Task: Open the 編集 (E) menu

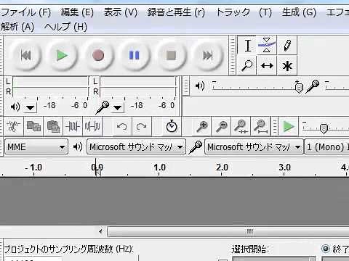Action: (77, 12)
